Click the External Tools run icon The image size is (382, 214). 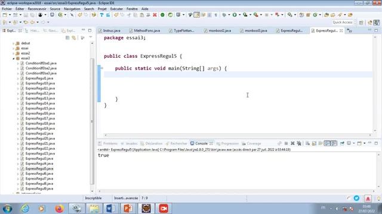click(256, 15)
